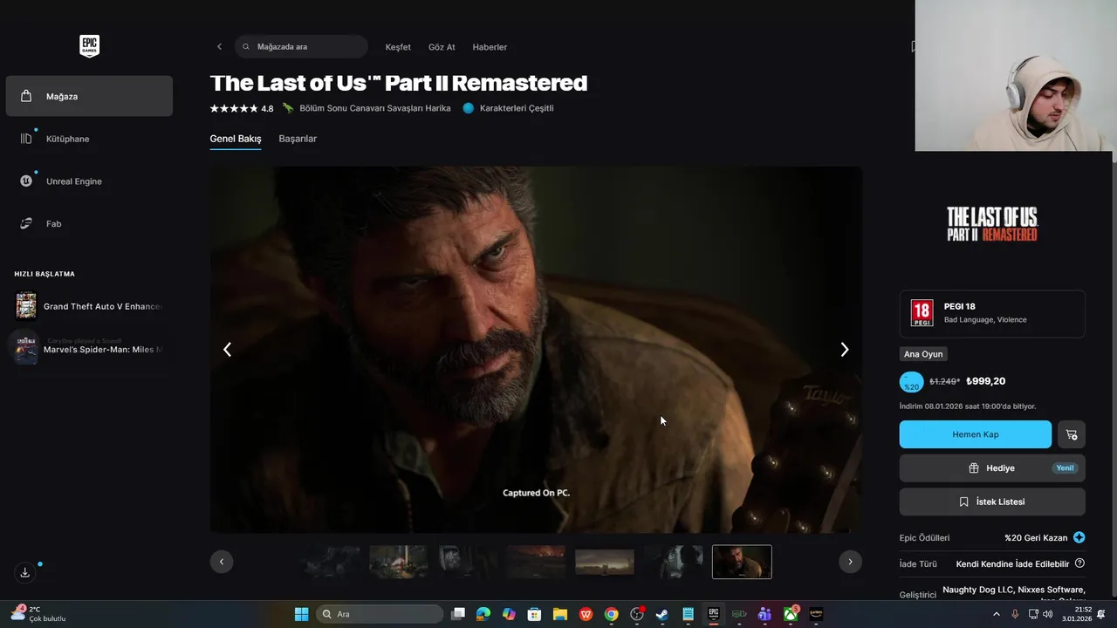Open Notepad from taskbar

point(688,614)
